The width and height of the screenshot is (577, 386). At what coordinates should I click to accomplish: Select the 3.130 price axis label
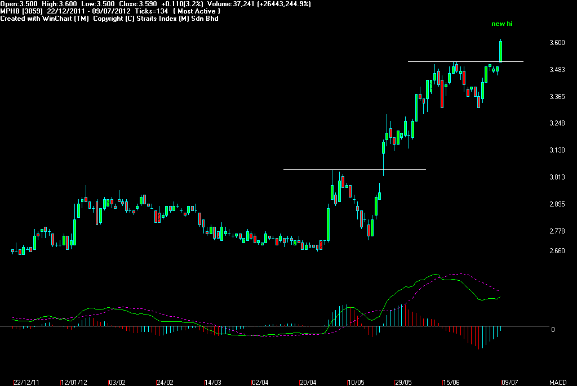[x=557, y=150]
